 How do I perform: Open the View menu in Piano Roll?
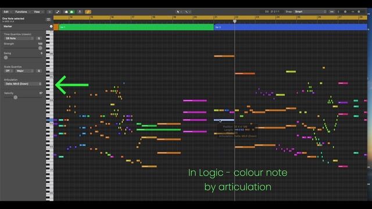(38, 12)
